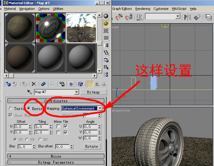The image size is (214, 166).
Task: Click the Sample Type sphere icon
Action: [106, 16]
